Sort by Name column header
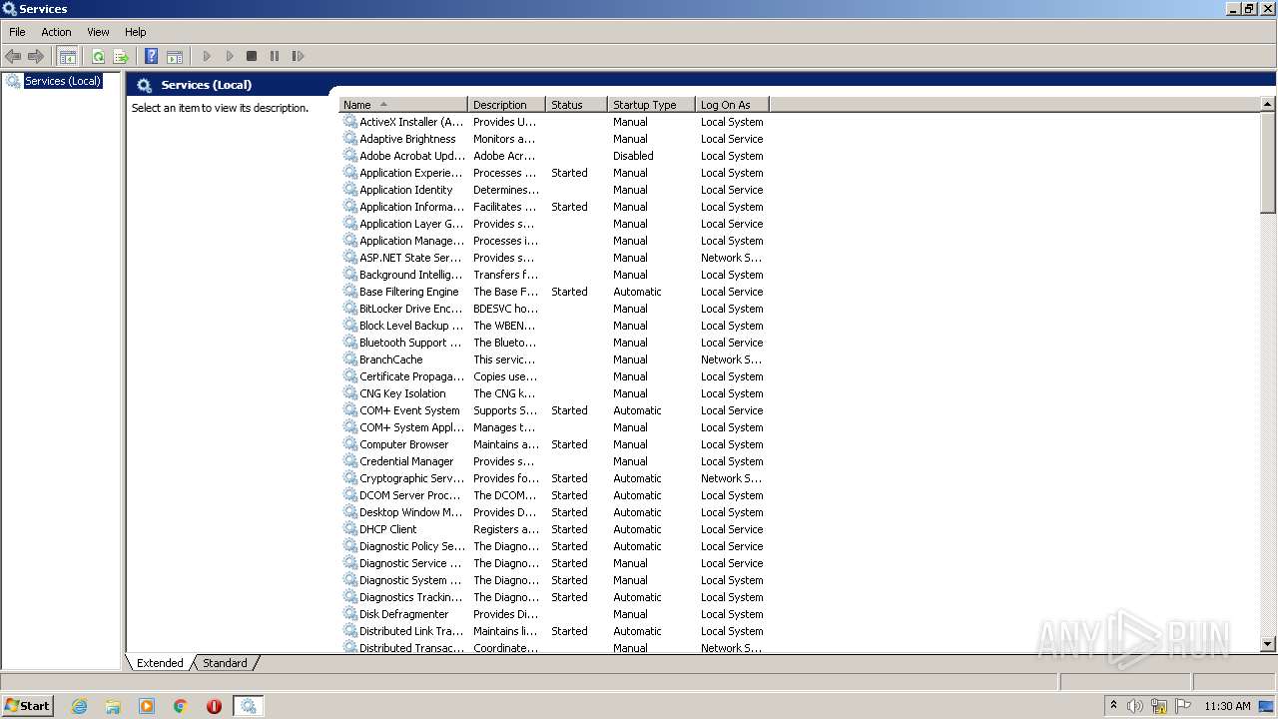 click(x=403, y=105)
